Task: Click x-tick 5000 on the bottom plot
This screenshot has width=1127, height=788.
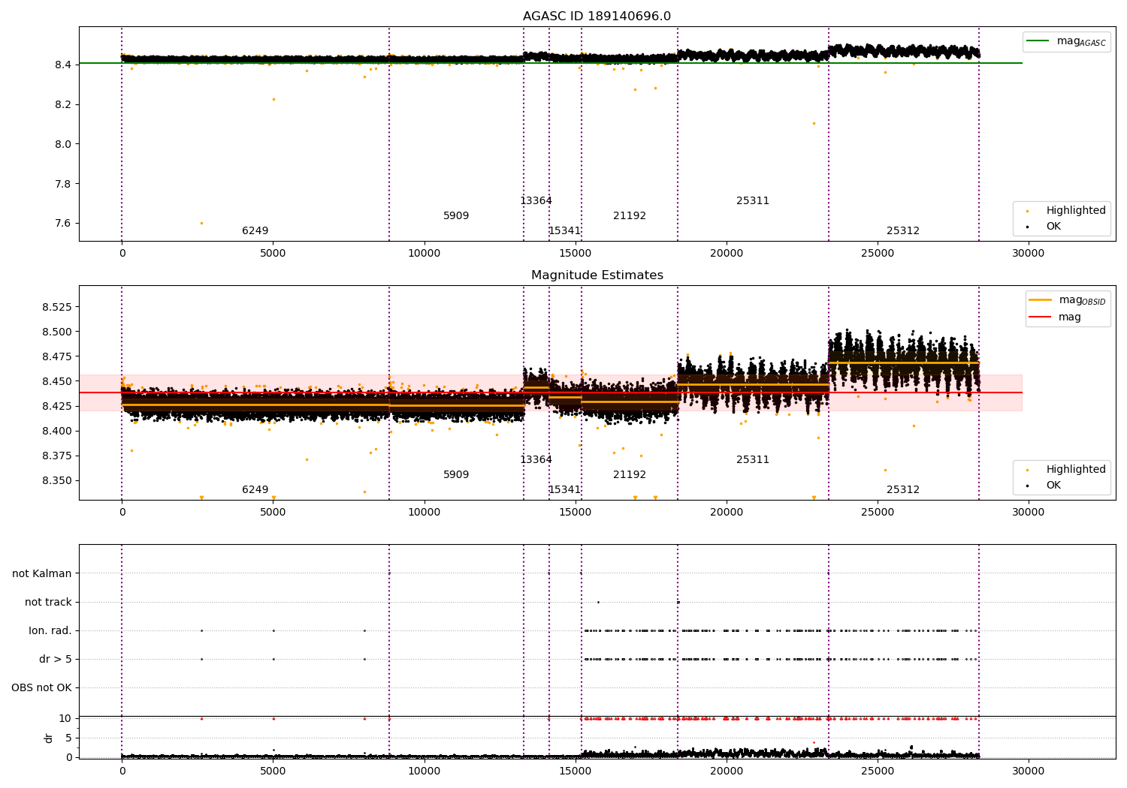Action: tap(273, 771)
